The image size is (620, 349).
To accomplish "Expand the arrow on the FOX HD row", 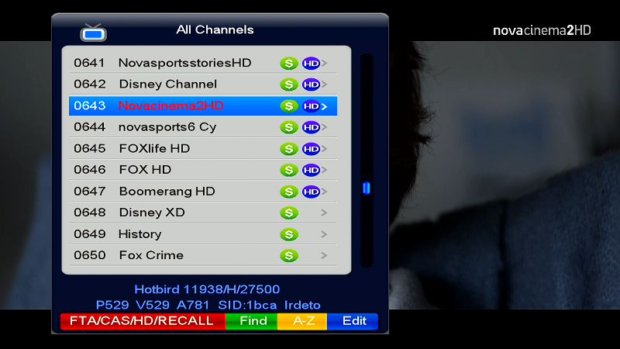I will [324, 170].
